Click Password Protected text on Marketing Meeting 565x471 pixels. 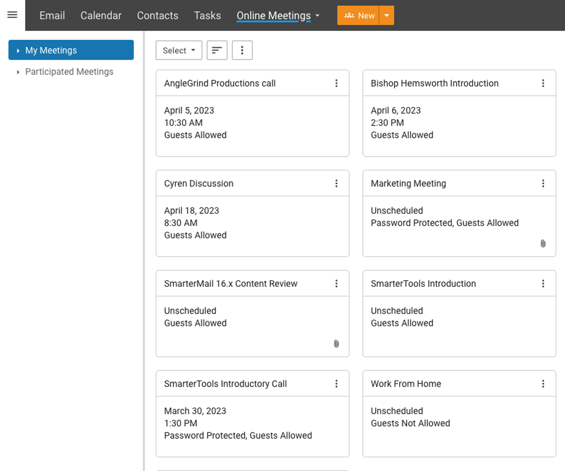412,223
